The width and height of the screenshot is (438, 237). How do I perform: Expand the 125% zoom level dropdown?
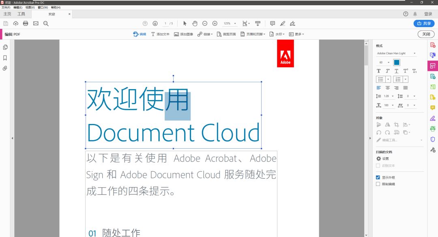point(234,23)
